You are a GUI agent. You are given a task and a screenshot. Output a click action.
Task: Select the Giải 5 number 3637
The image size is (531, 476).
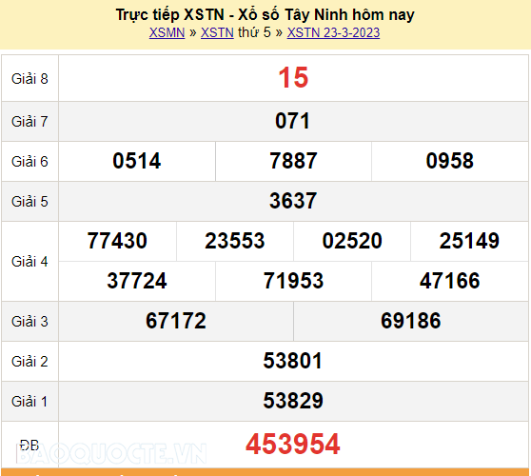click(x=293, y=201)
